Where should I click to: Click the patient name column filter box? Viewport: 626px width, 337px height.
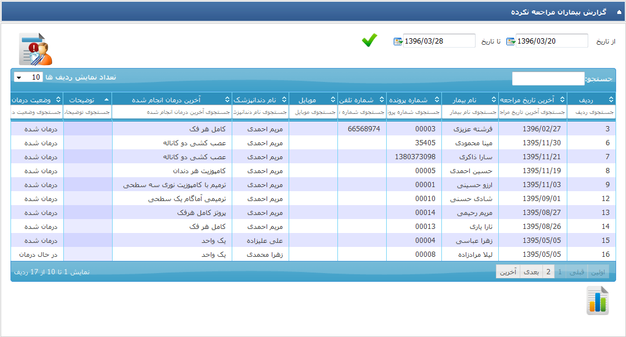point(469,112)
